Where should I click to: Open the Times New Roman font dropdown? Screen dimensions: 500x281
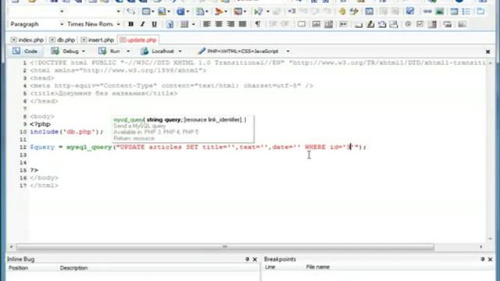118,24
